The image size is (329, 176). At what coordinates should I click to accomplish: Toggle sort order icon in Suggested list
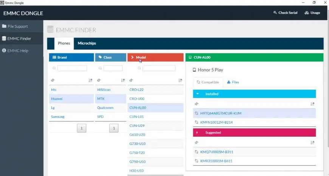(312, 143)
